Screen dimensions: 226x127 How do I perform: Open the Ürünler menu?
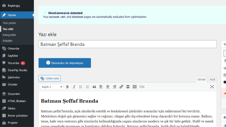click(17, 85)
